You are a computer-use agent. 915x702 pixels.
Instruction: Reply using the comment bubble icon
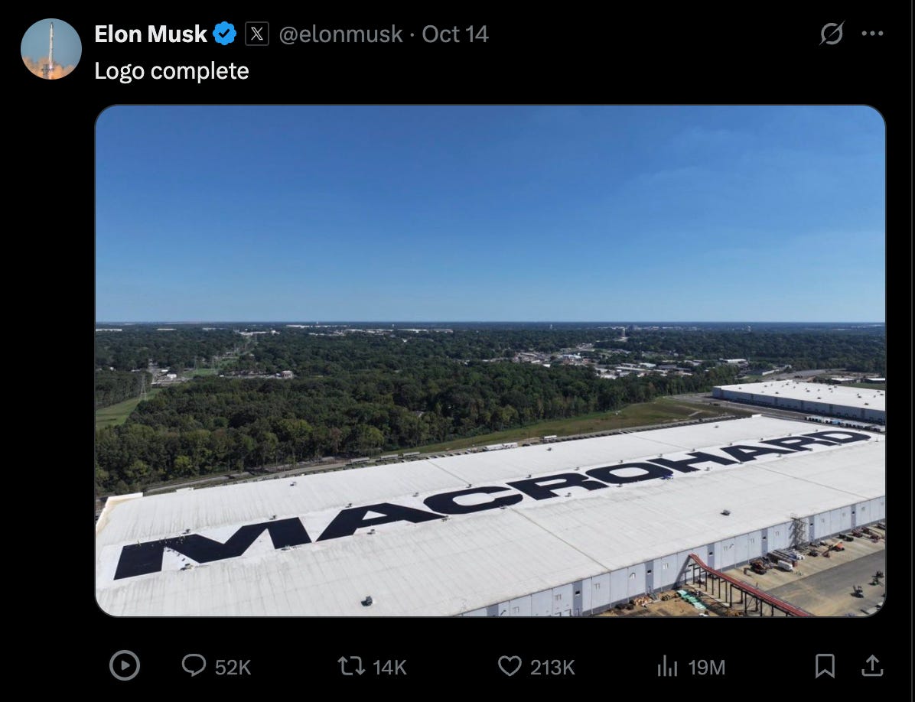[x=194, y=665]
